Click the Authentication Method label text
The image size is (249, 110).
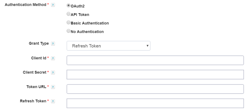[25, 5]
